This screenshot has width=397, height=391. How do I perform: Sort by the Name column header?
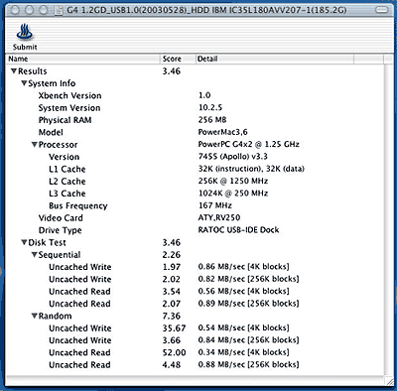(x=83, y=59)
